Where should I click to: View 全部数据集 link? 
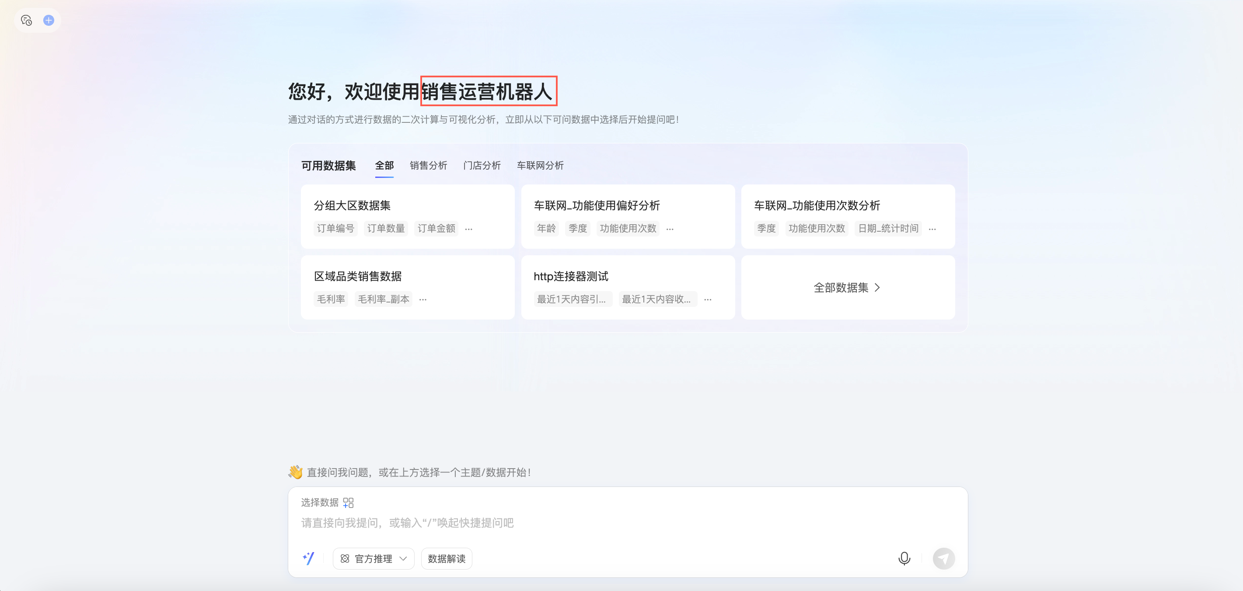[848, 288]
